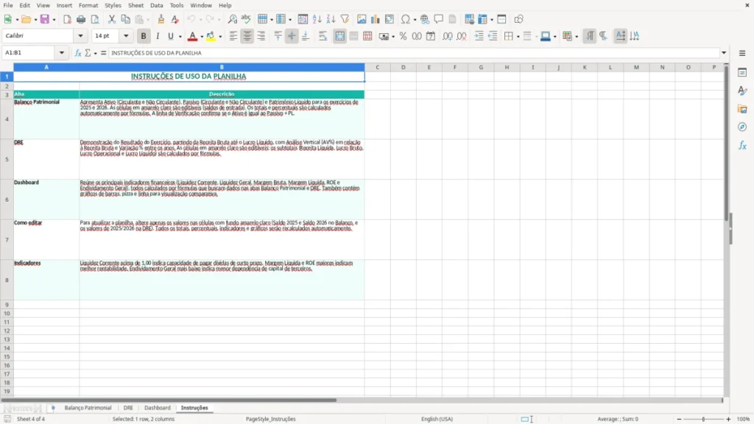The image size is (754, 424).
Task: Clear direct formatting icon
Action: (175, 19)
